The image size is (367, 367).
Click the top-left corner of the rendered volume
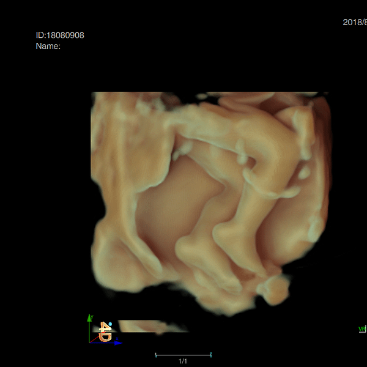[93, 94]
